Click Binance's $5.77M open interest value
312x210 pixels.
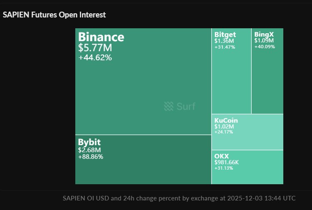click(95, 48)
